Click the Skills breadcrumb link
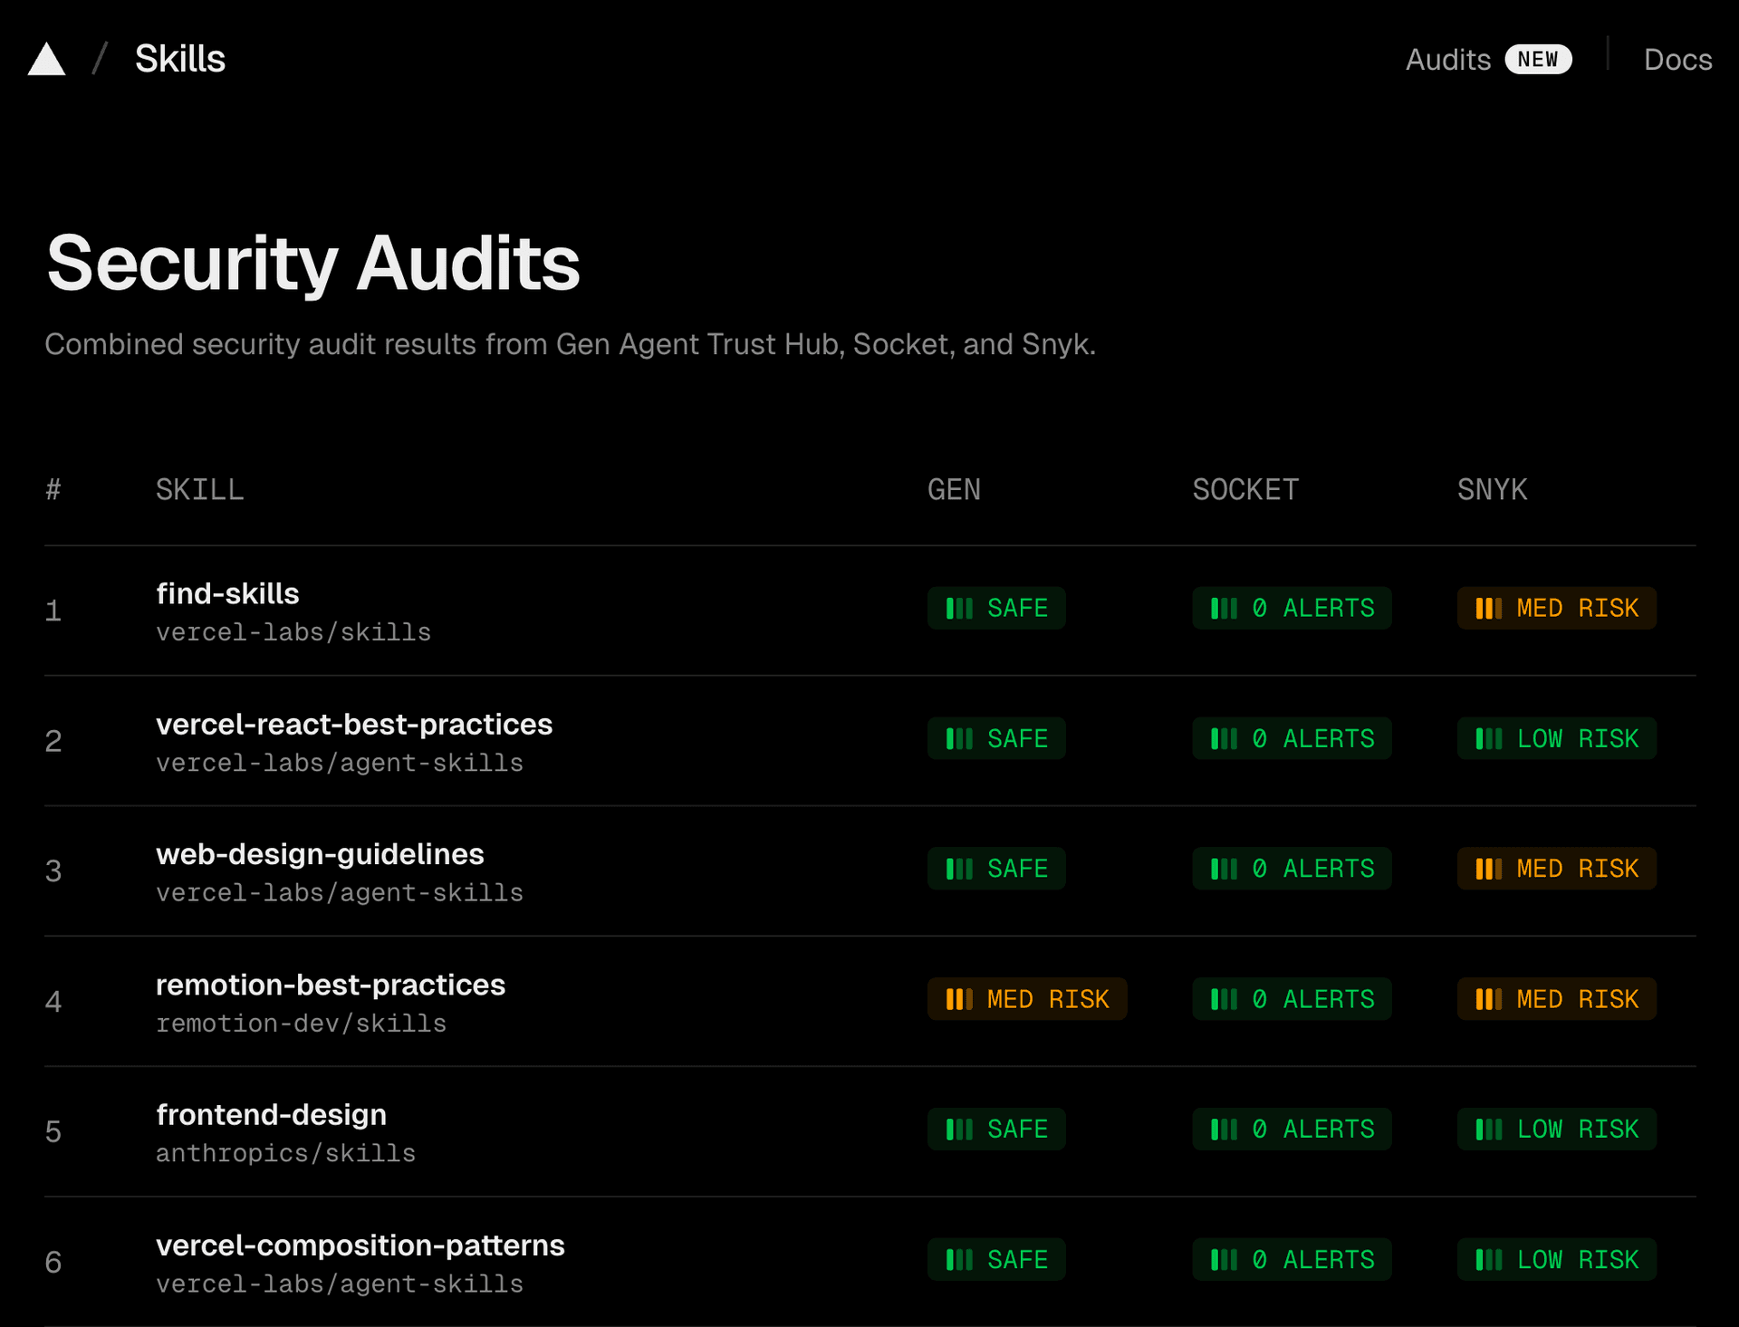Viewport: 1739px width, 1327px height. pos(180,58)
